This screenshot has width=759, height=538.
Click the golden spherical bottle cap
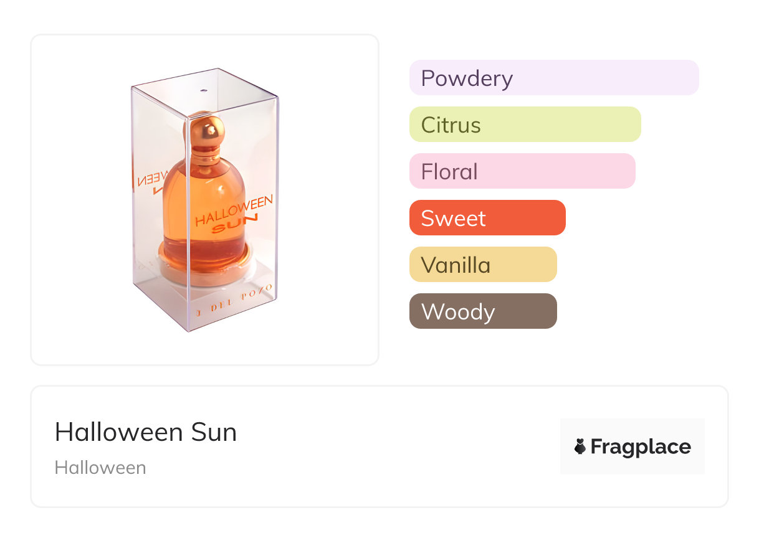(x=208, y=131)
